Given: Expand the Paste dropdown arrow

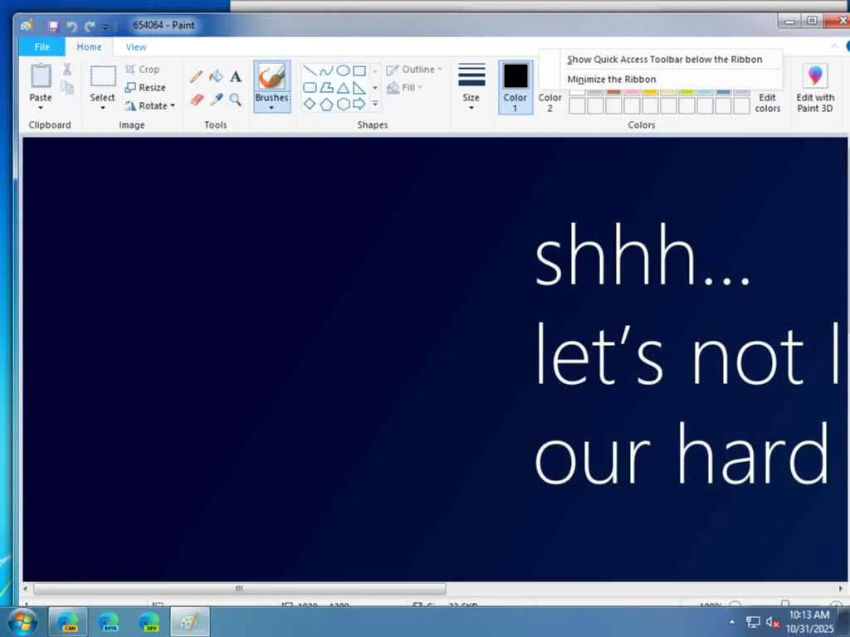Looking at the screenshot, I should (x=41, y=108).
